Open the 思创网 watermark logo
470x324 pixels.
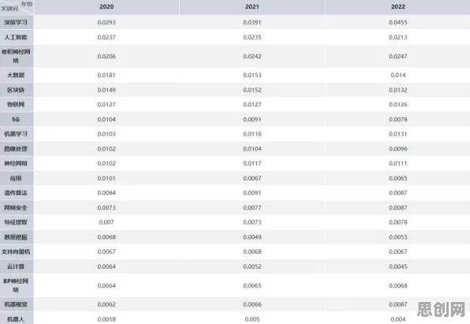(x=442, y=309)
